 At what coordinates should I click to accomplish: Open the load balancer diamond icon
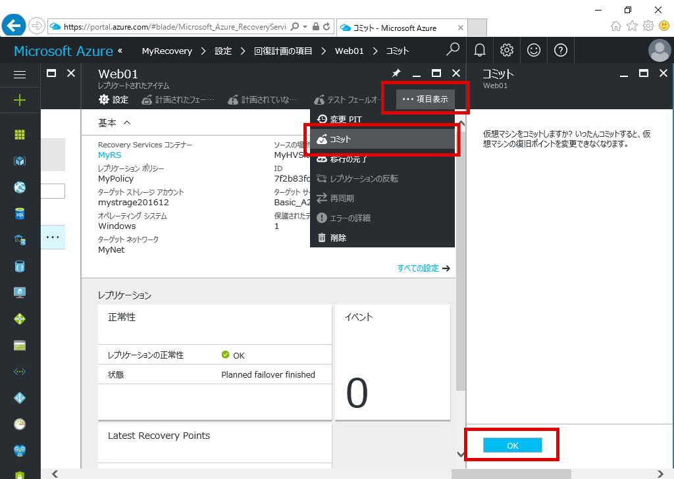pos(20,318)
